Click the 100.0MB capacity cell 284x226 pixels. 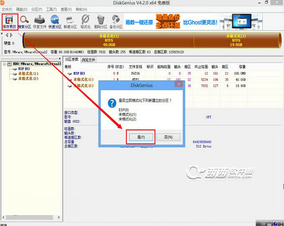click(x=240, y=73)
